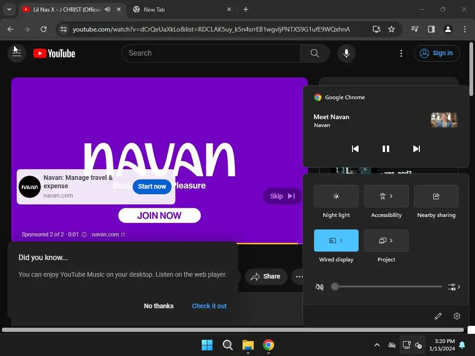Bookmark this tab with the star
475x356 pixels.
pos(392,29)
